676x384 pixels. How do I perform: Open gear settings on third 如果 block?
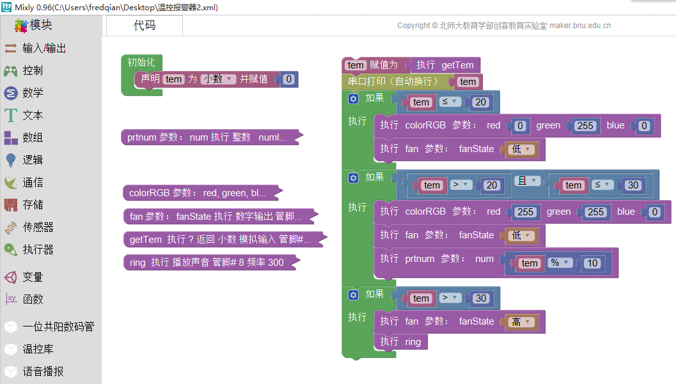[x=353, y=295]
